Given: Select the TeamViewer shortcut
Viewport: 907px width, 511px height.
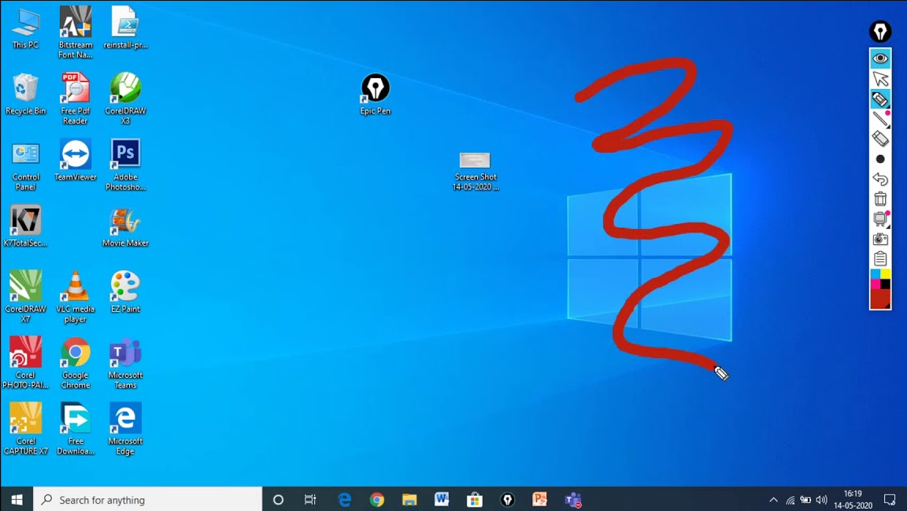Looking at the screenshot, I should [76, 161].
